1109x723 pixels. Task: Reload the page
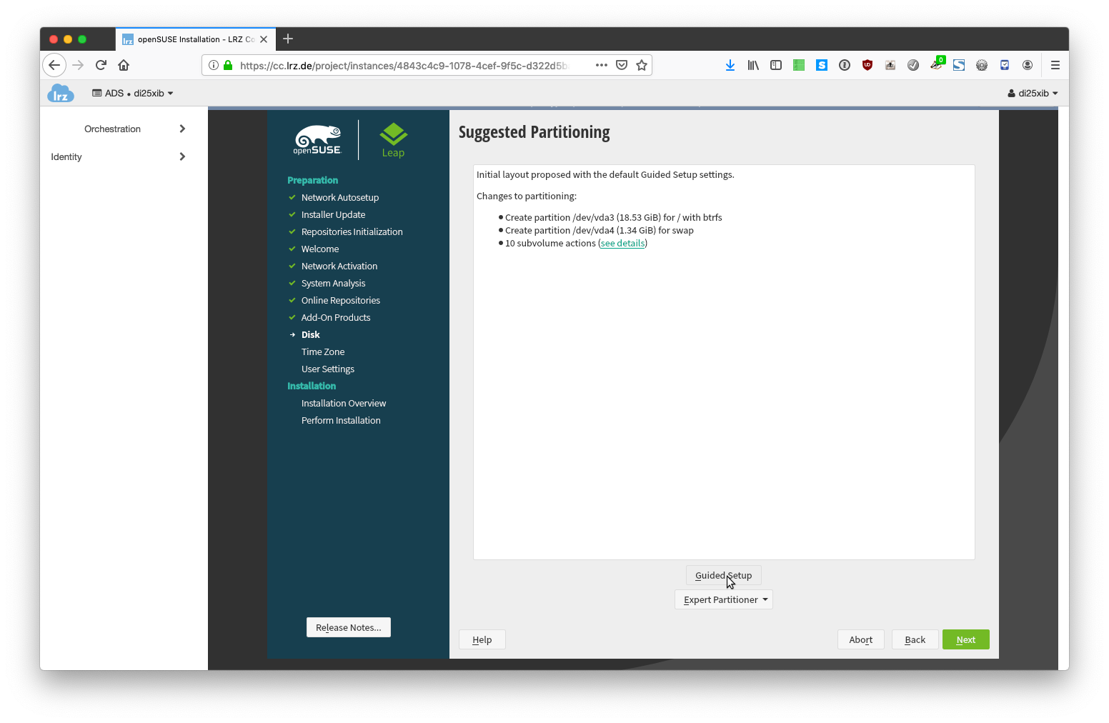point(101,65)
